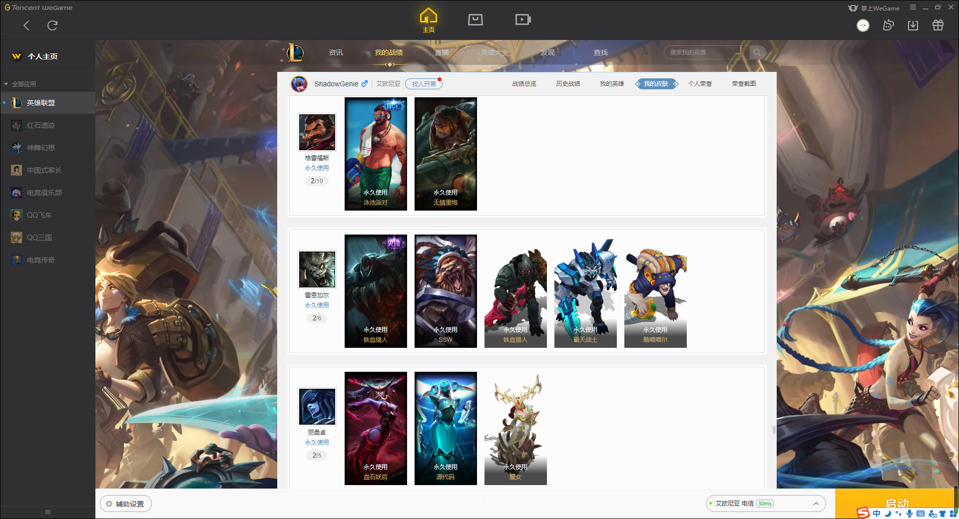
Task: Toggle the moon half-width mode icon
Action: click(888, 514)
